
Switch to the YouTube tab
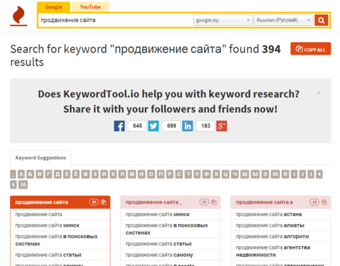point(90,7)
